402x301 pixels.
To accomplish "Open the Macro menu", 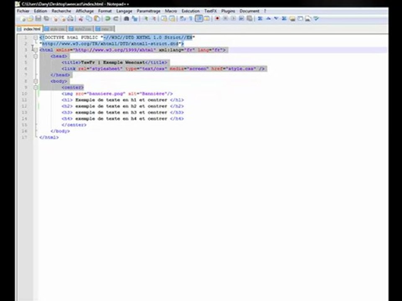I will (171, 11).
